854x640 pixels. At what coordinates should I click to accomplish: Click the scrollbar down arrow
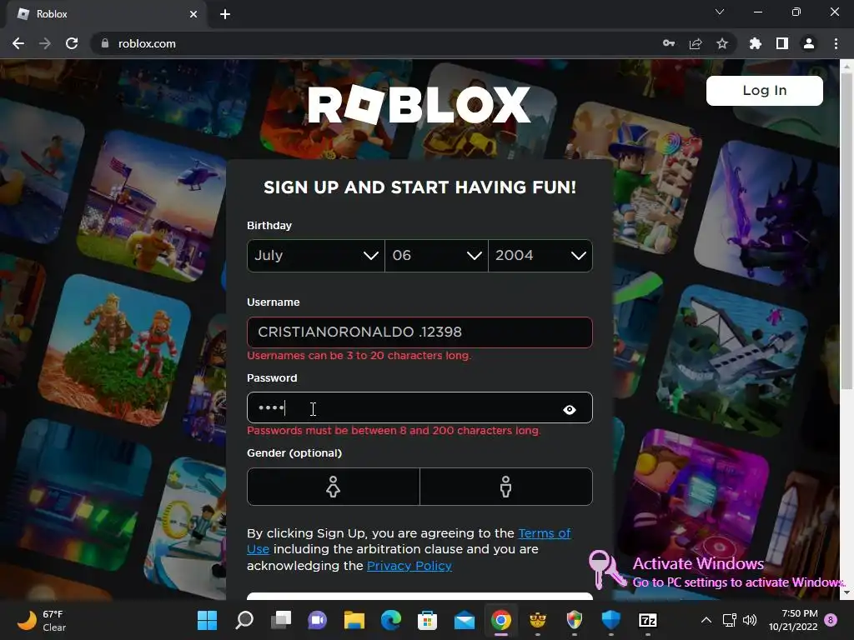[846, 592]
